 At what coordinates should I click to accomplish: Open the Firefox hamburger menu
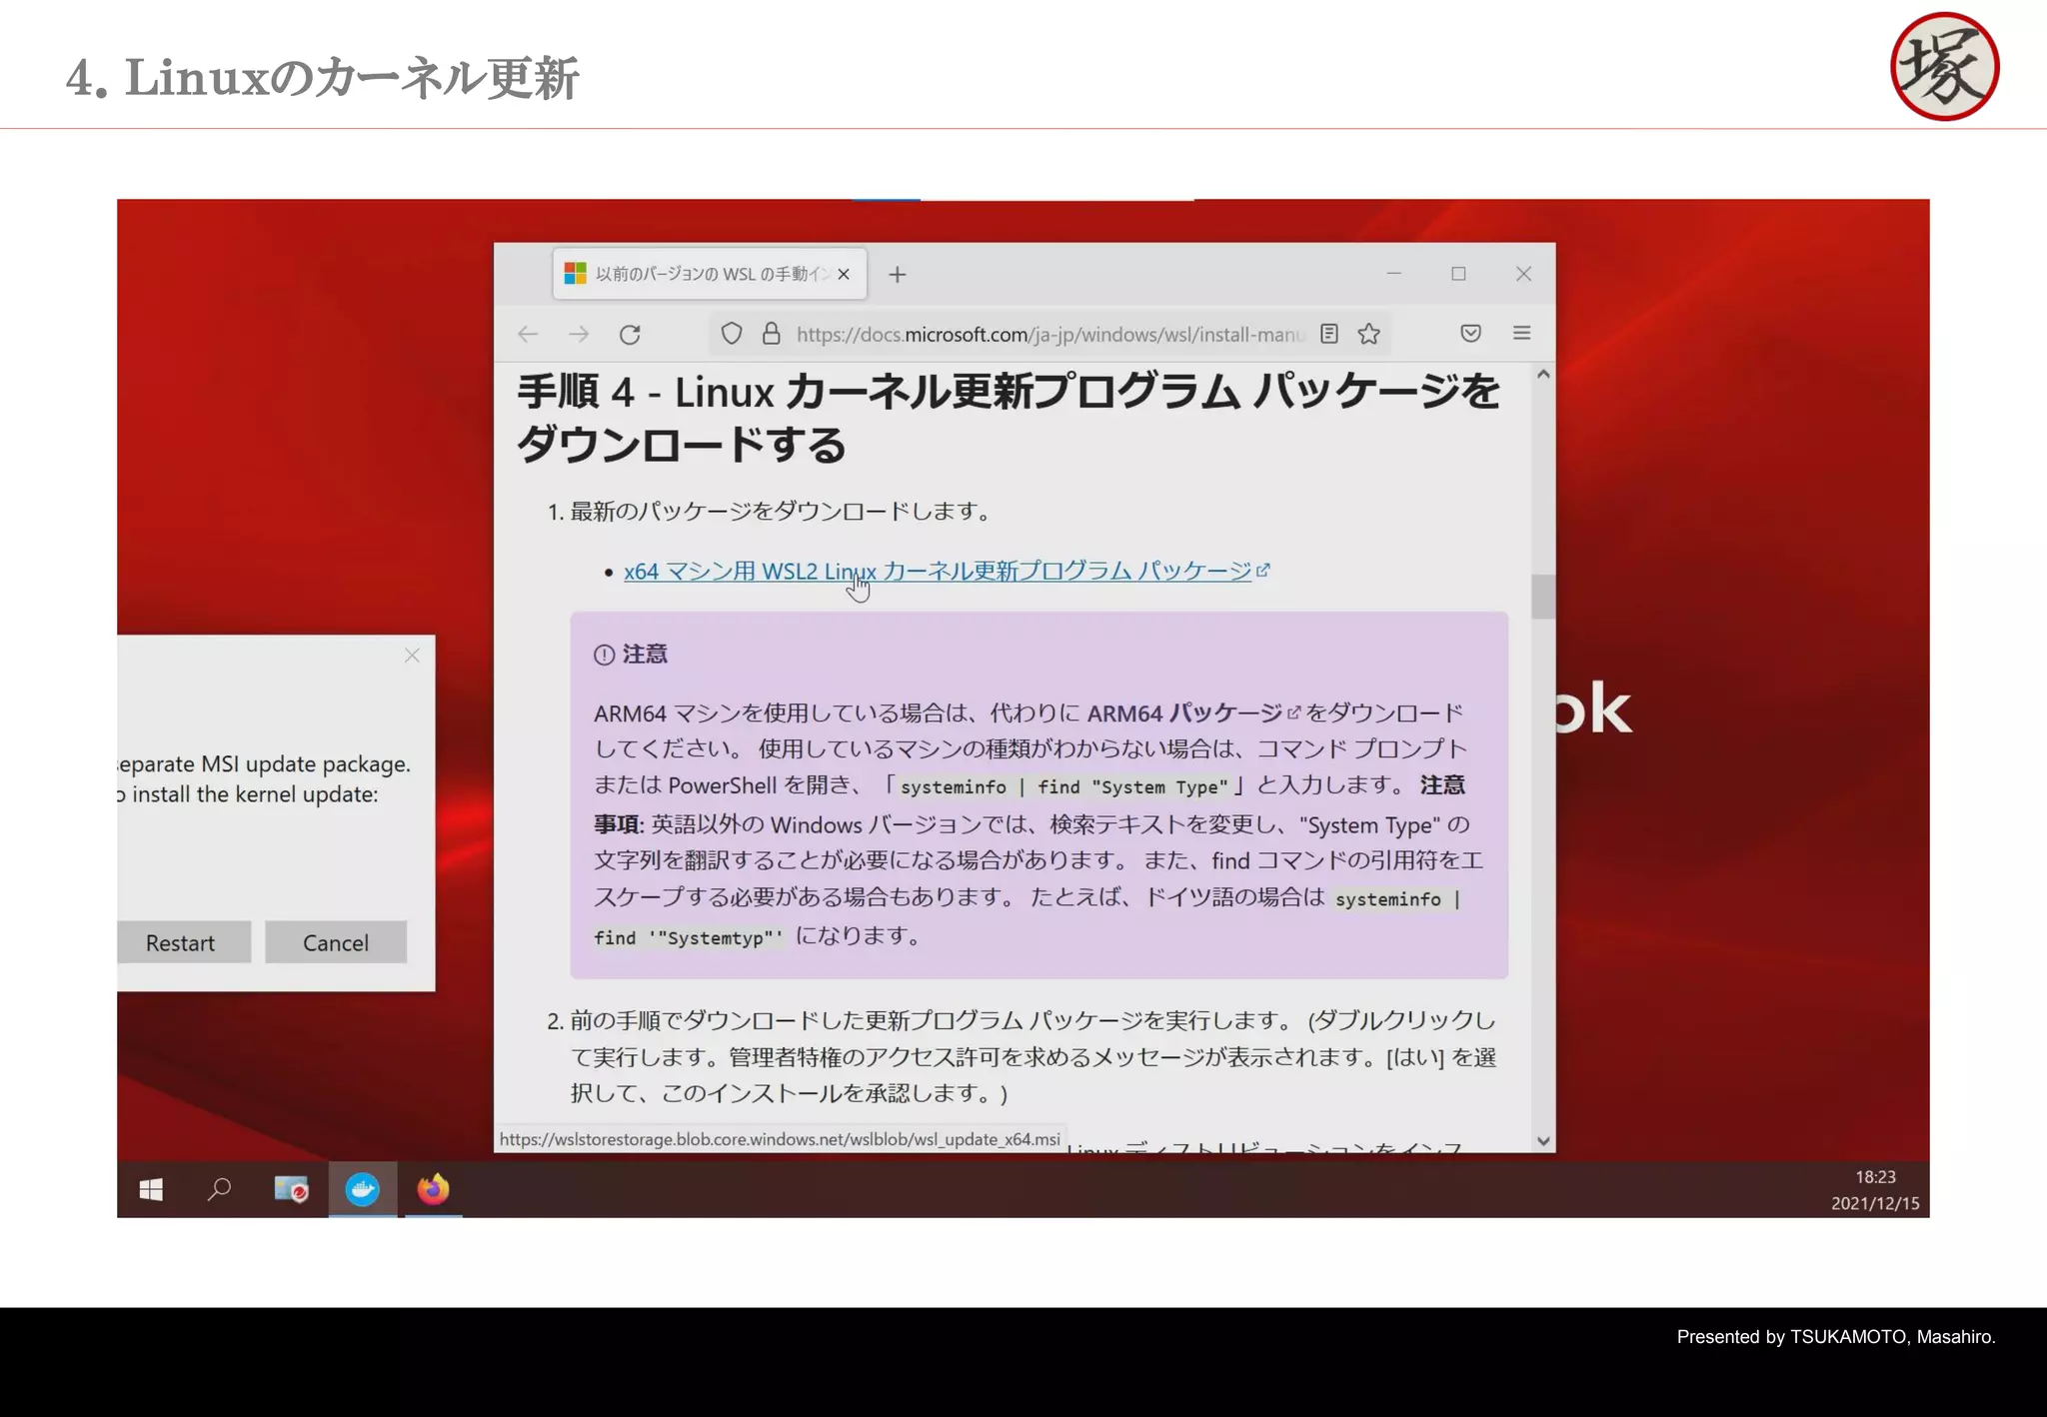click(x=1521, y=334)
